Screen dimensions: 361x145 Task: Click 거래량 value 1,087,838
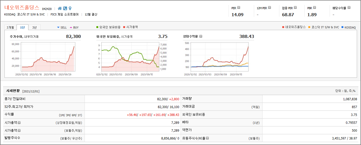pos(350,99)
